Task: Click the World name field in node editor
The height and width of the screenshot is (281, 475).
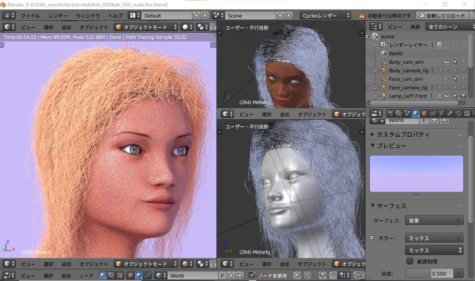Action: (x=194, y=276)
